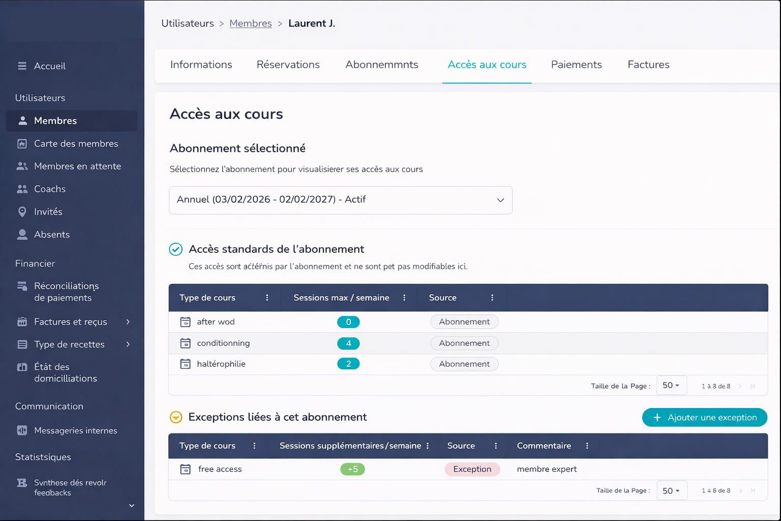
Task: Click the Carte des membres icon
Action: [22, 143]
